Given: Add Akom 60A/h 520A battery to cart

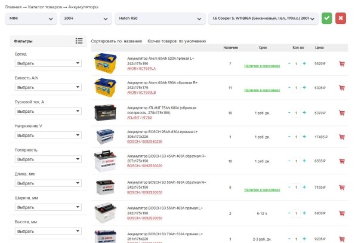Looking at the screenshot, I should click(342, 63).
